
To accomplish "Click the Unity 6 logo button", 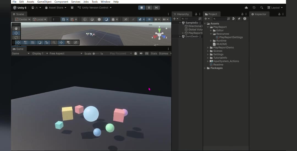I will tap(20, 8).
